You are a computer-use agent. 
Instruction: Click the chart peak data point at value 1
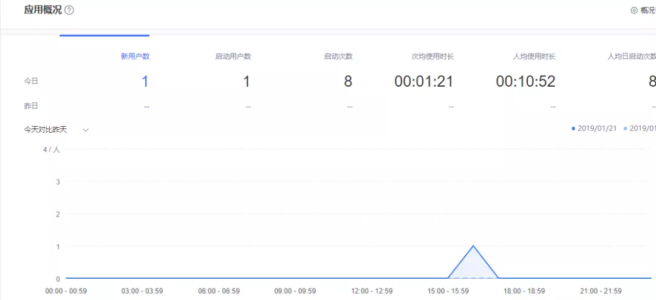coord(473,246)
